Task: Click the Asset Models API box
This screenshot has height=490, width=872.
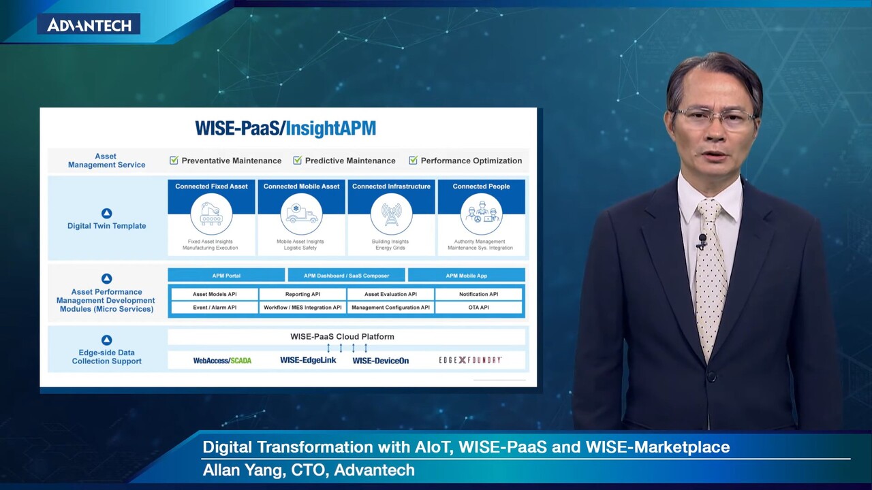Action: coord(215,295)
